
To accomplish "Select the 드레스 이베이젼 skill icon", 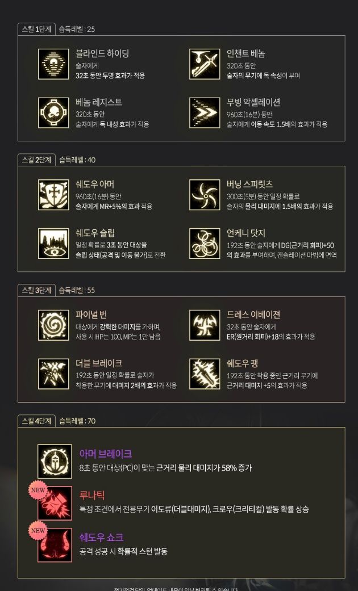I will (205, 325).
